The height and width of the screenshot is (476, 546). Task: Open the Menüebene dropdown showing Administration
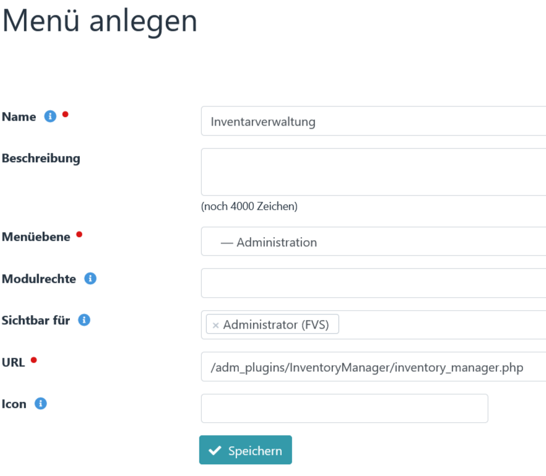pos(371,241)
